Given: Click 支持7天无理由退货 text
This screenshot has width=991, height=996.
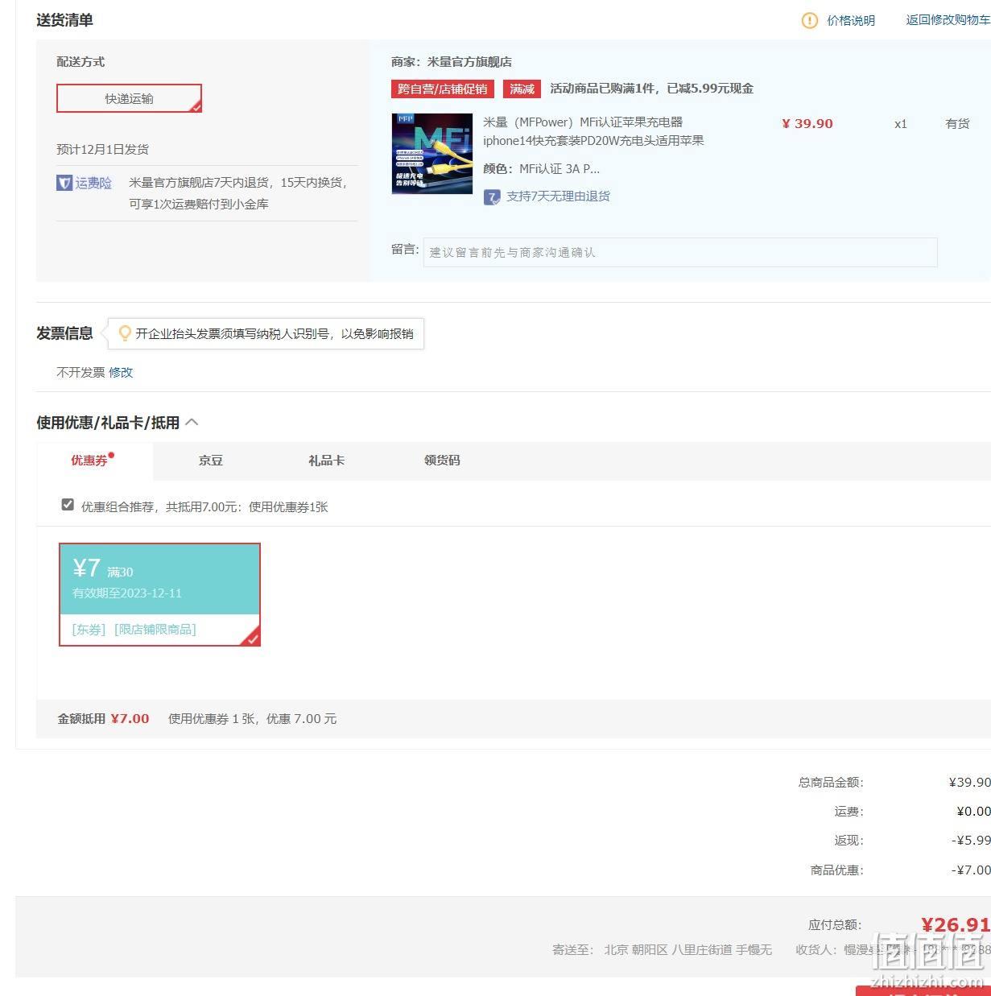Looking at the screenshot, I should point(558,196).
